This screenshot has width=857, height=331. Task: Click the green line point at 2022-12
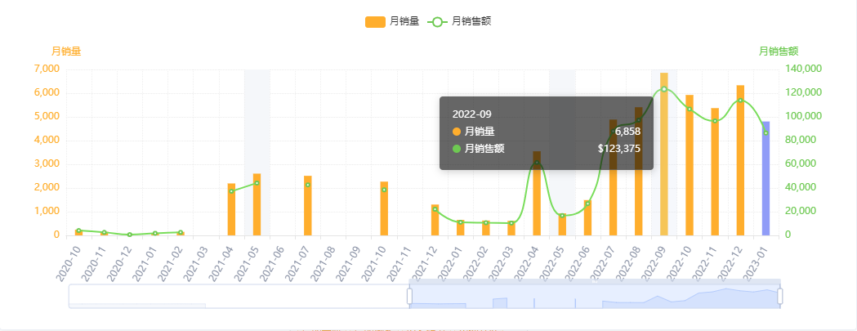click(740, 101)
